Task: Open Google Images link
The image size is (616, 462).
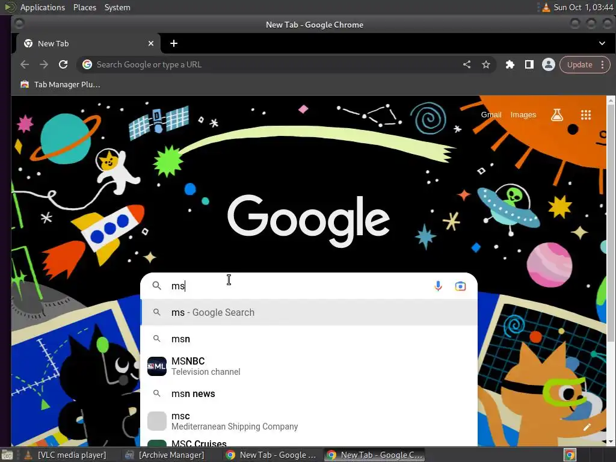Action: pyautogui.click(x=523, y=115)
